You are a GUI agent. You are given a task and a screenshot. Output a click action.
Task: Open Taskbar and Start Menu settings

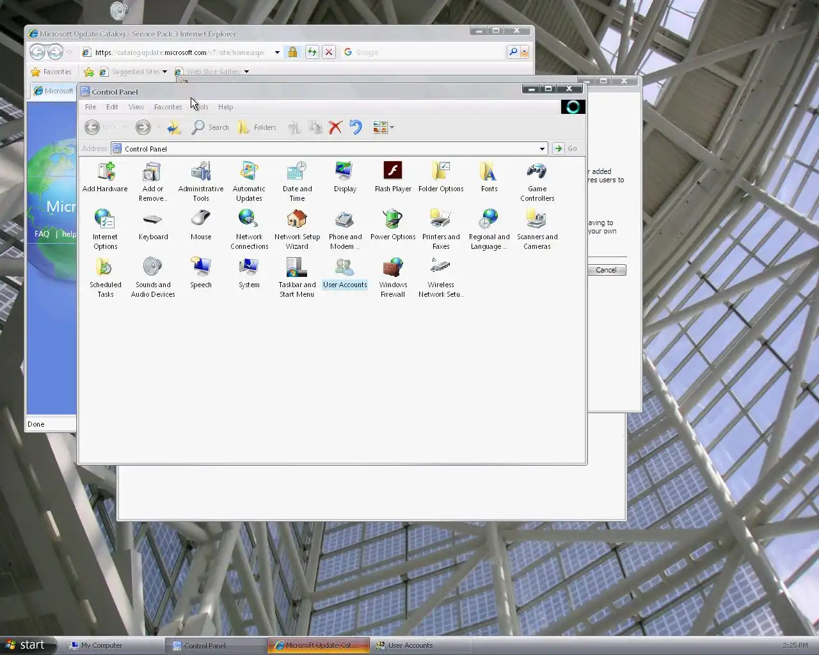[x=297, y=278]
